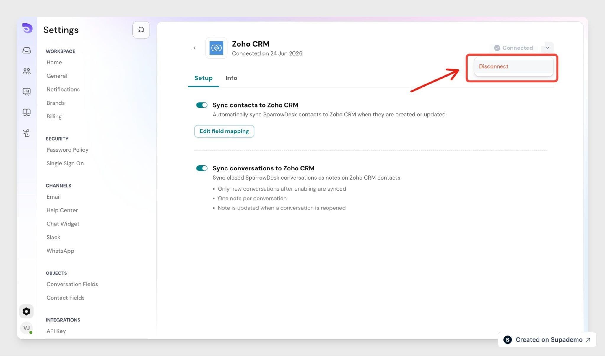This screenshot has width=605, height=356.
Task: Toggle Sync contacts to Zoho CRM
Action: point(202,105)
